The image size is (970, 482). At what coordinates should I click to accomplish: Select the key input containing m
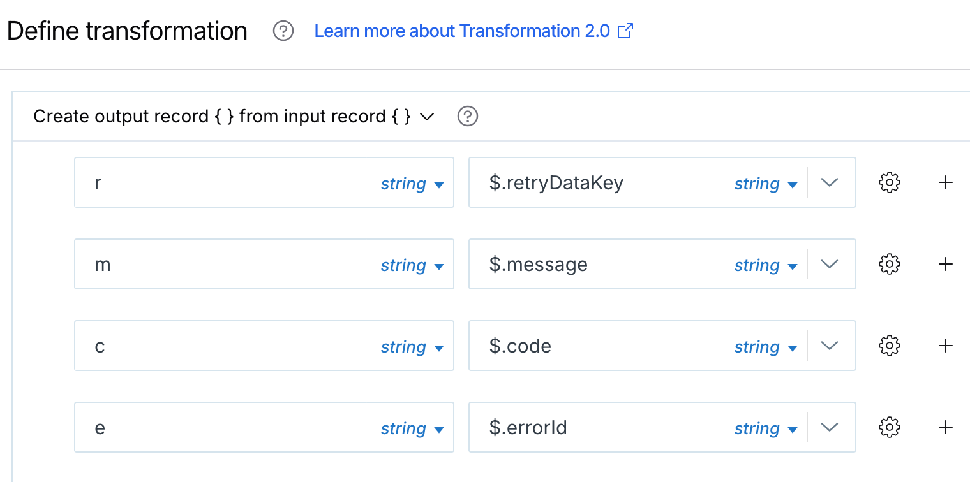(191, 264)
